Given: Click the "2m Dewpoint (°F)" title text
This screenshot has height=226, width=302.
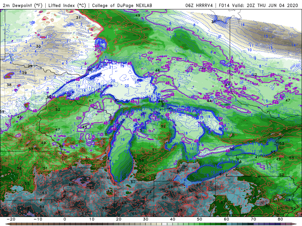Looking at the screenshot, I should tap(22, 5).
